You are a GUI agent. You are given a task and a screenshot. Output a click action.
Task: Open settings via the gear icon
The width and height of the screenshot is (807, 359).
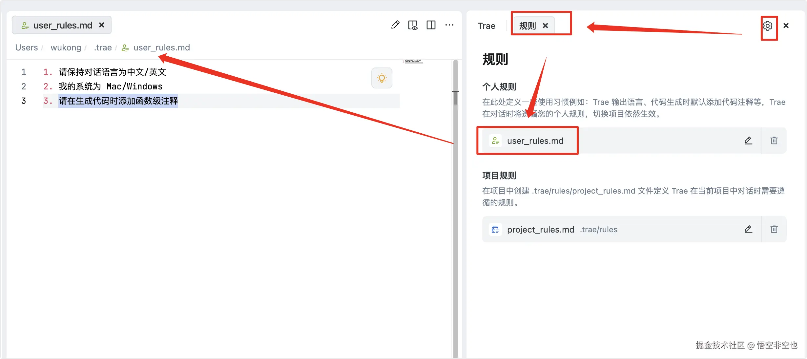(x=767, y=26)
